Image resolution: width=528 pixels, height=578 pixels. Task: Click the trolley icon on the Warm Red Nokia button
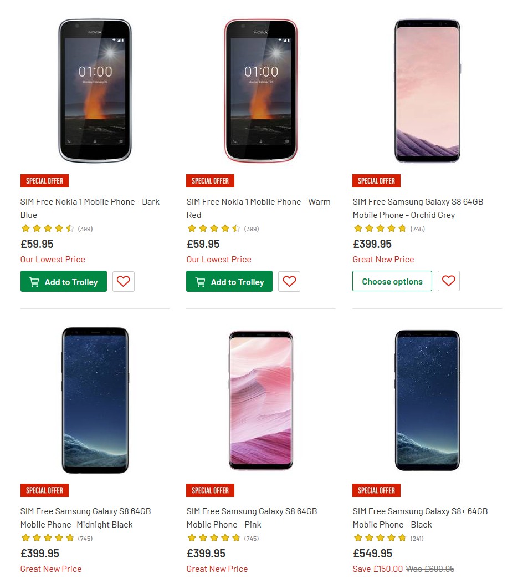[x=200, y=282]
